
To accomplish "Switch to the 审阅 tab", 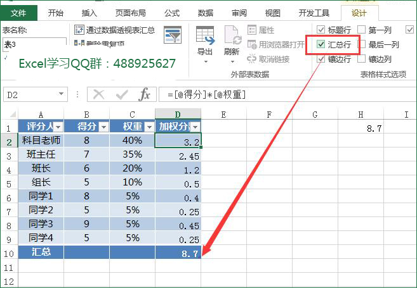I will tap(239, 13).
